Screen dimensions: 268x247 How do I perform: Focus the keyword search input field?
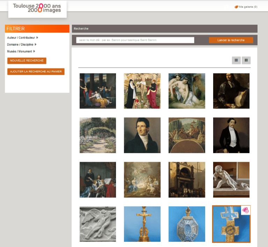point(135,40)
